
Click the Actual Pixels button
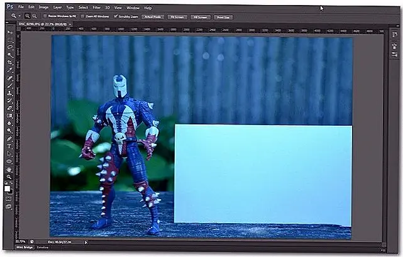(x=152, y=17)
